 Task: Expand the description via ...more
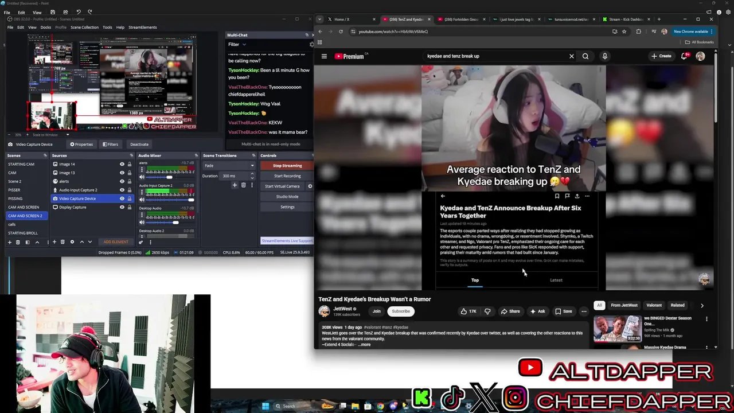click(x=365, y=345)
